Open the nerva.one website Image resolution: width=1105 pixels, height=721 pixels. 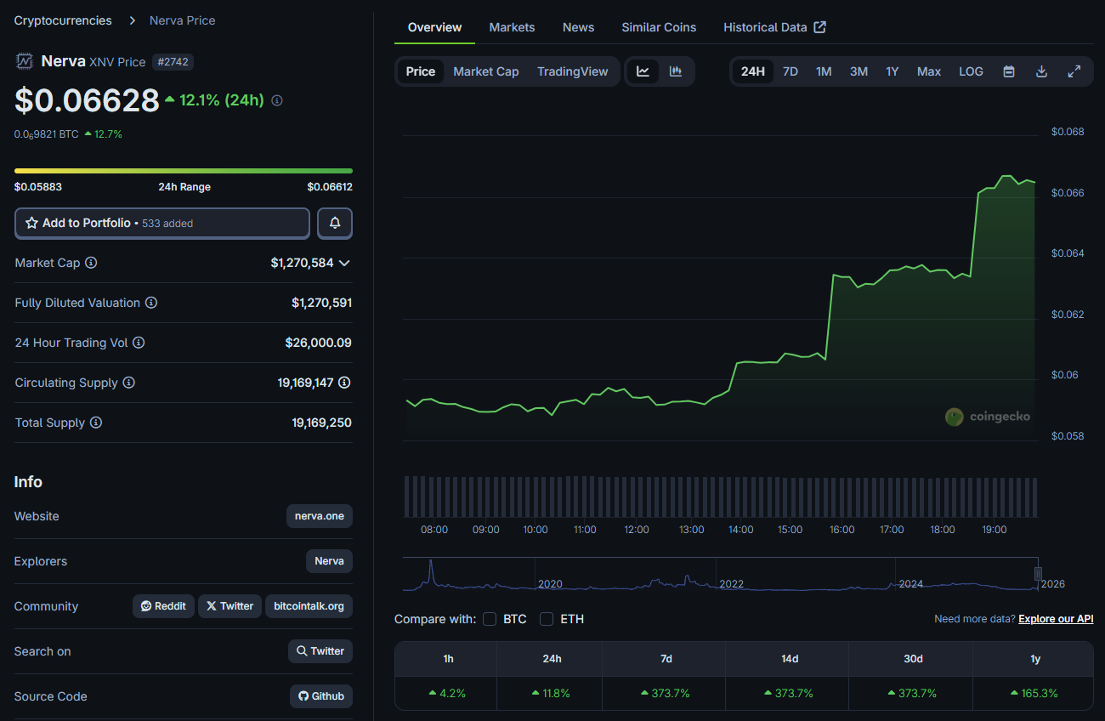319,516
